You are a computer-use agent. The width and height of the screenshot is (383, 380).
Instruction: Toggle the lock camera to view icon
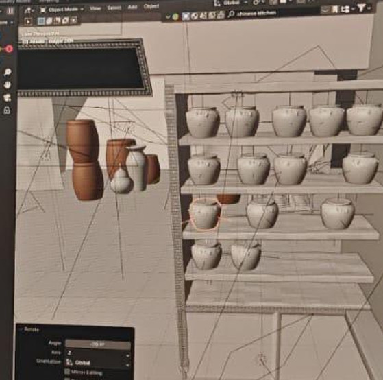point(7,110)
